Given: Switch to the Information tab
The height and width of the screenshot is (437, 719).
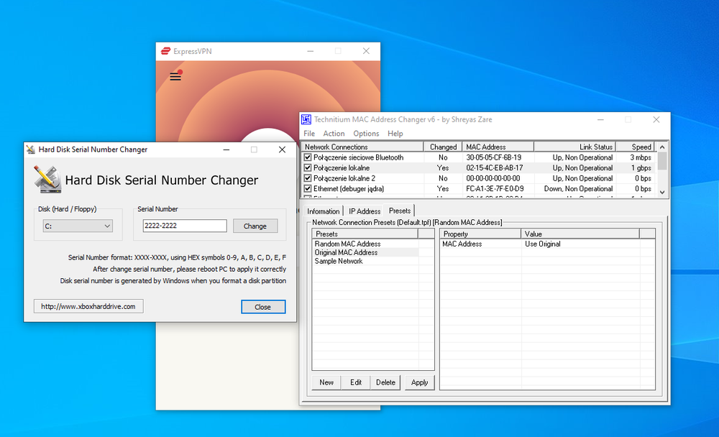Looking at the screenshot, I should tap(324, 211).
